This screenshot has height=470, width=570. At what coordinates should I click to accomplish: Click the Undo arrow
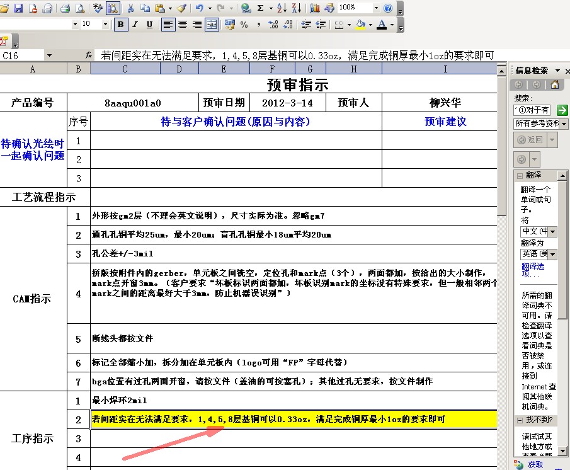(199, 8)
